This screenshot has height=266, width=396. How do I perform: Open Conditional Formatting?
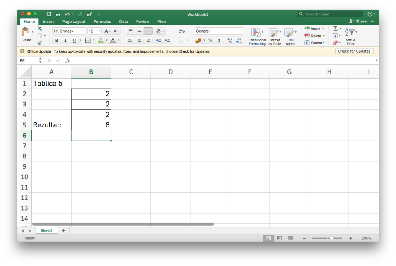point(257,37)
